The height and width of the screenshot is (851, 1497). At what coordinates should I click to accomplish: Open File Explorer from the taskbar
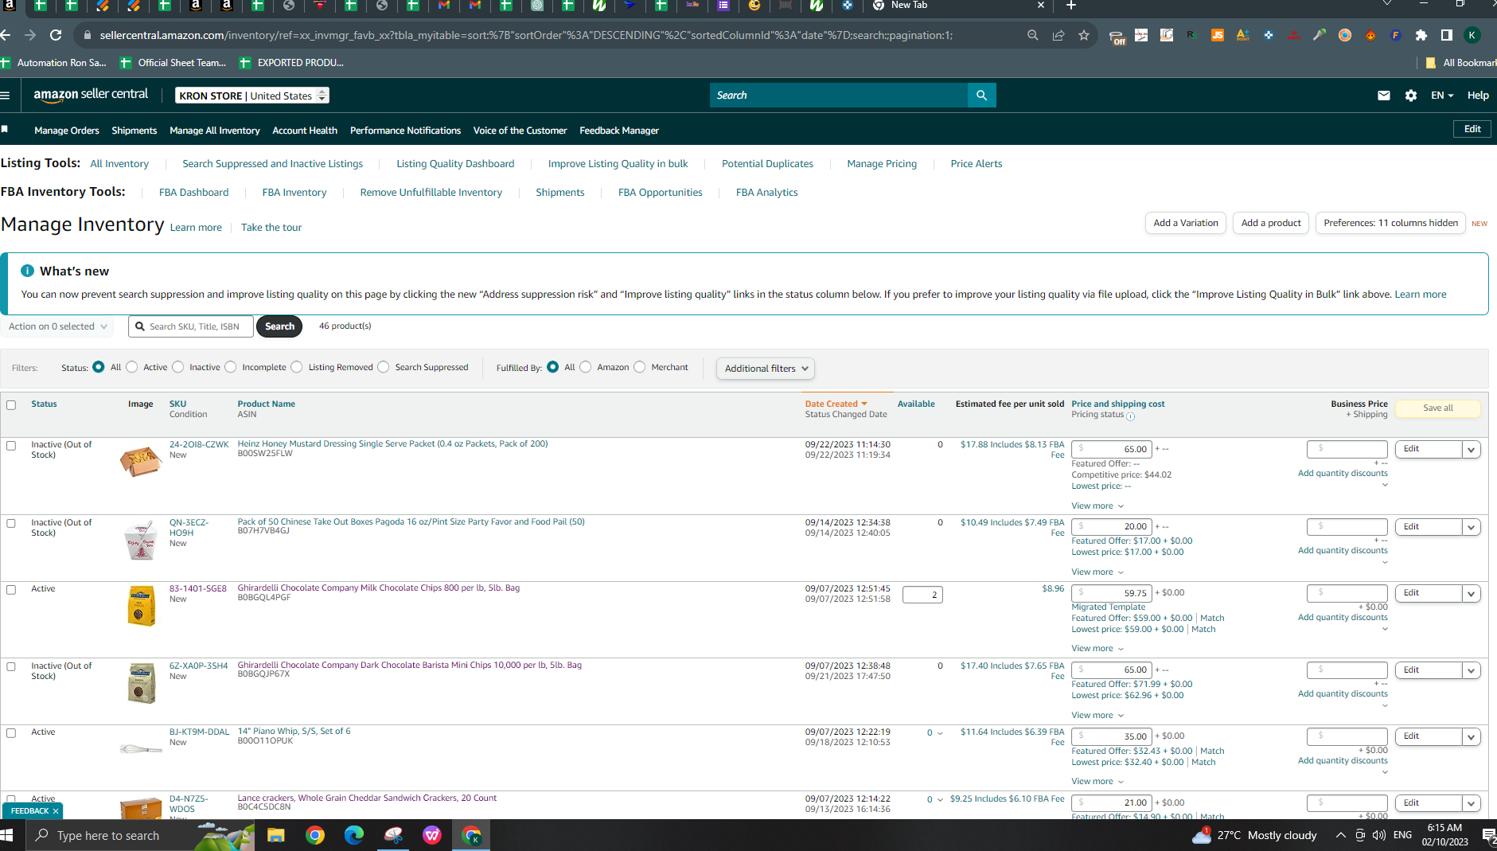pos(275,835)
